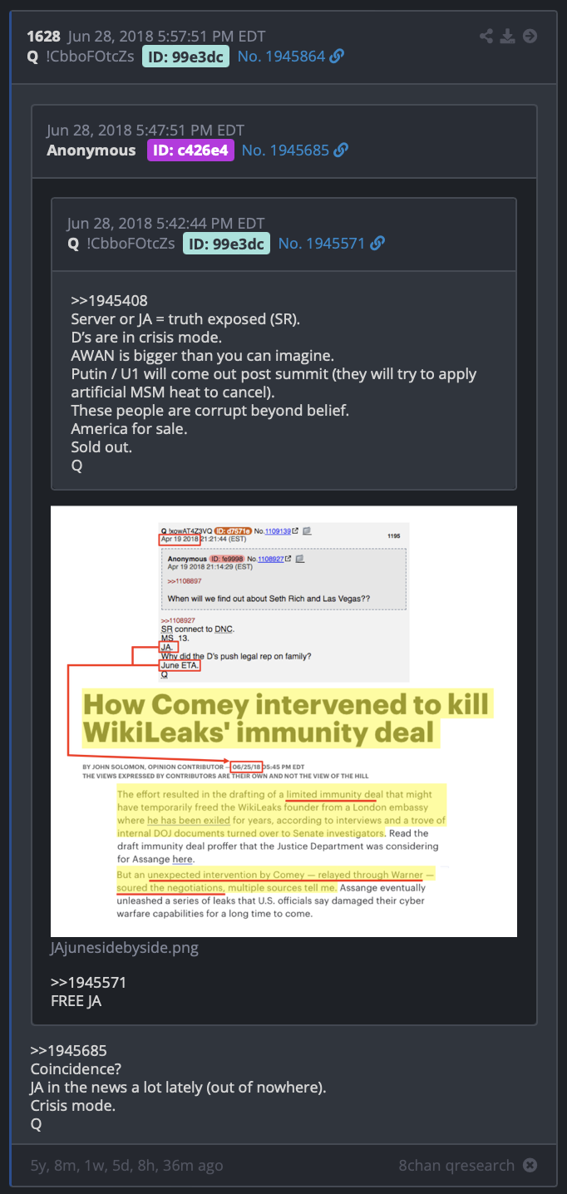Select the teal ID: 99e3dc badge at top
Viewport: 567px width, 1194px height.
click(x=187, y=57)
